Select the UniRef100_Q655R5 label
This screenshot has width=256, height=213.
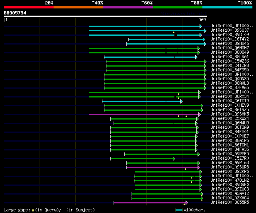230,203
